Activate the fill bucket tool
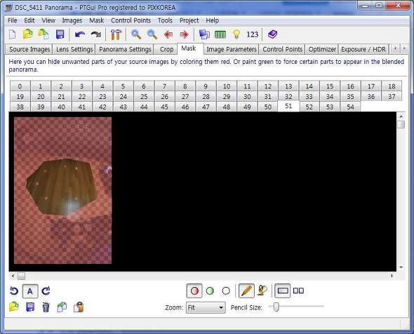Viewport: 414px width, 334px height. [x=262, y=291]
